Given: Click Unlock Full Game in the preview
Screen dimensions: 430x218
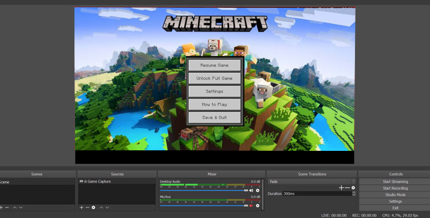Looking at the screenshot, I should [x=214, y=78].
